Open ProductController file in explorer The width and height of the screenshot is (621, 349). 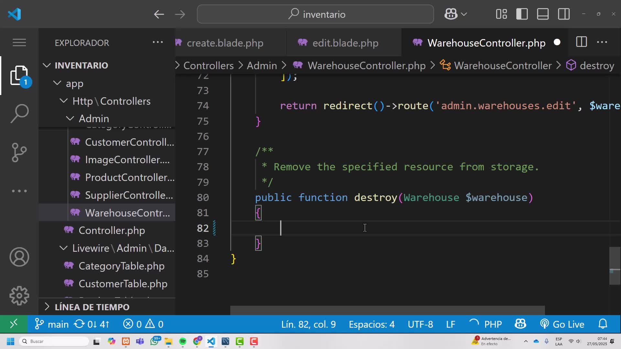click(x=107, y=177)
